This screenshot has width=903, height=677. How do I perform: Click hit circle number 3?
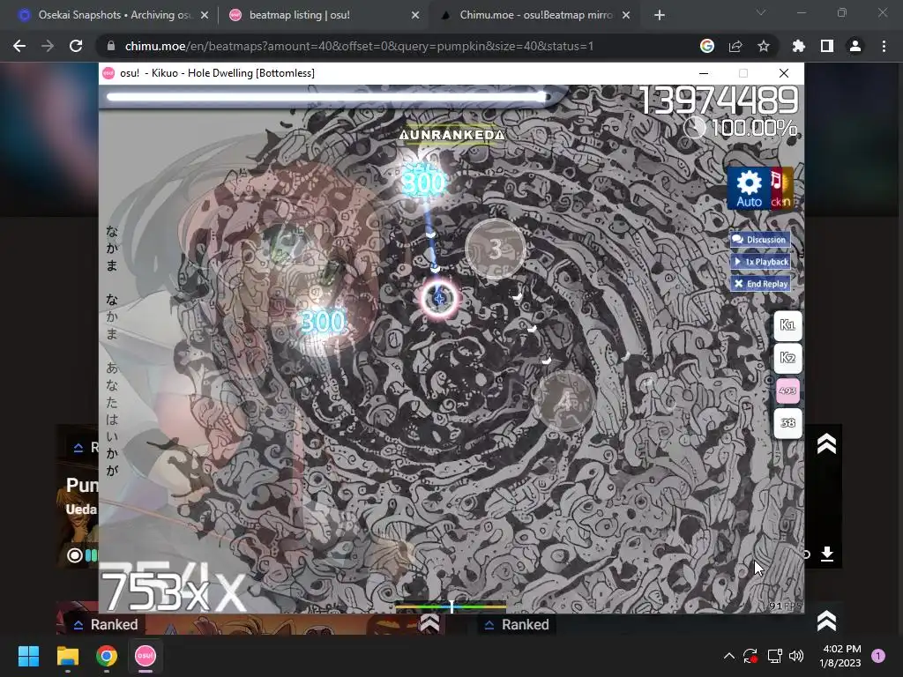point(496,249)
